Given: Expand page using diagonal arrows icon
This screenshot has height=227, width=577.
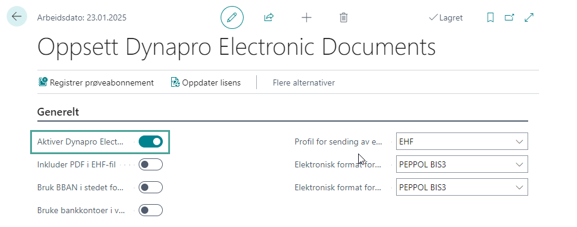Looking at the screenshot, I should tap(529, 17).
